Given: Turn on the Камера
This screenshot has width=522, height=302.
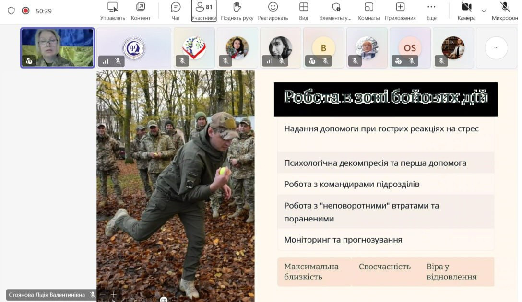Looking at the screenshot, I should [x=466, y=11].
